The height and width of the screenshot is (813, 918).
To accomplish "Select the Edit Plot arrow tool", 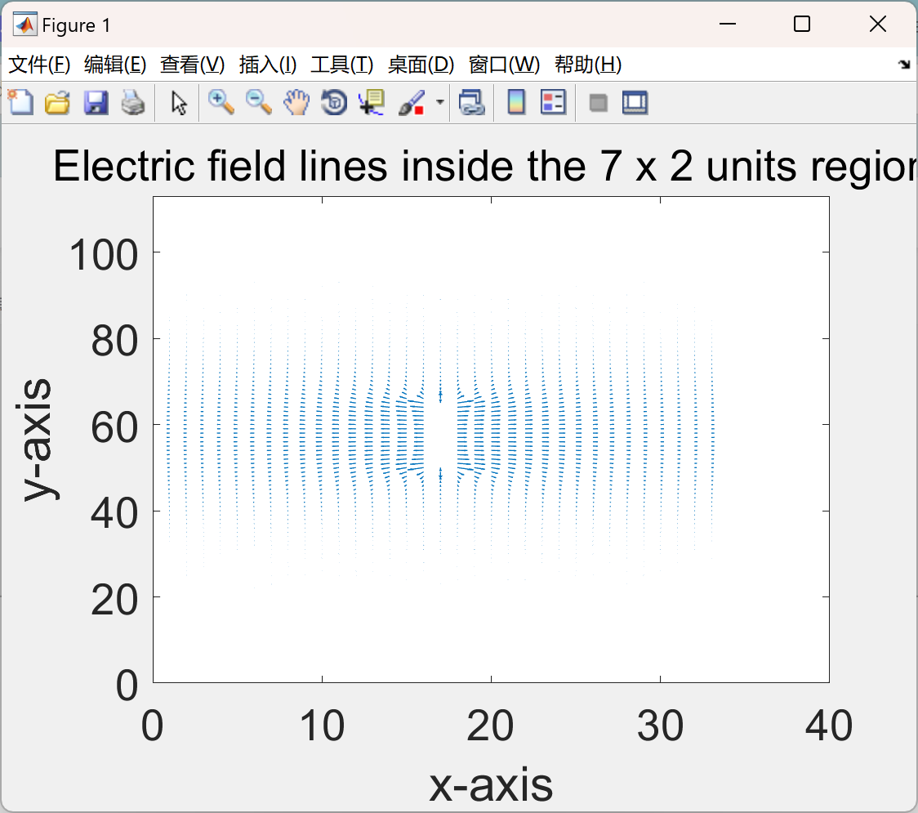I will point(179,103).
